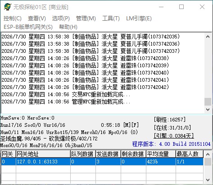
Task: Click log line 交易NPC重新加载完成
Action: click(x=66, y=94)
